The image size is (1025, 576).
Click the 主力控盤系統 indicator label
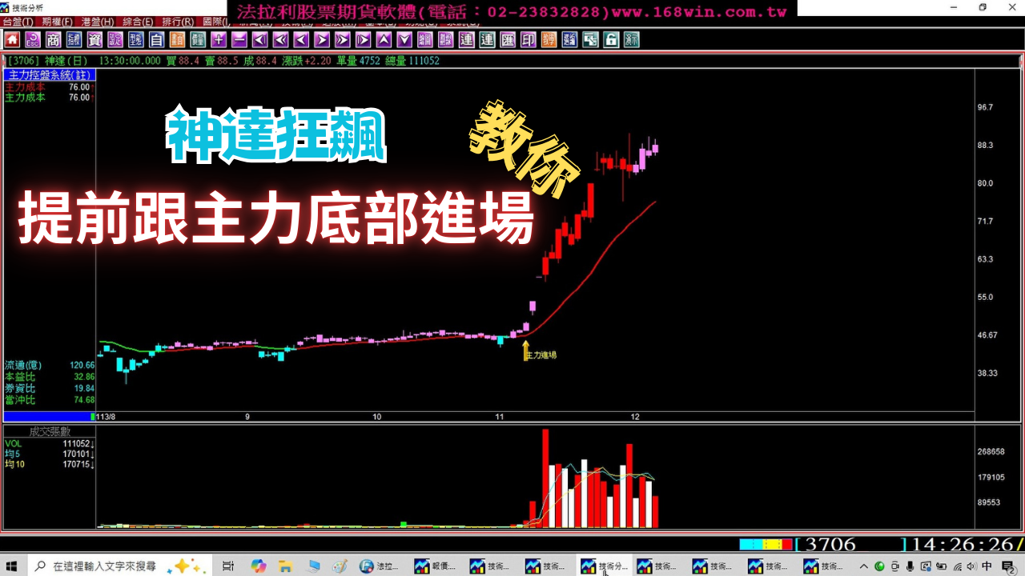coord(49,74)
